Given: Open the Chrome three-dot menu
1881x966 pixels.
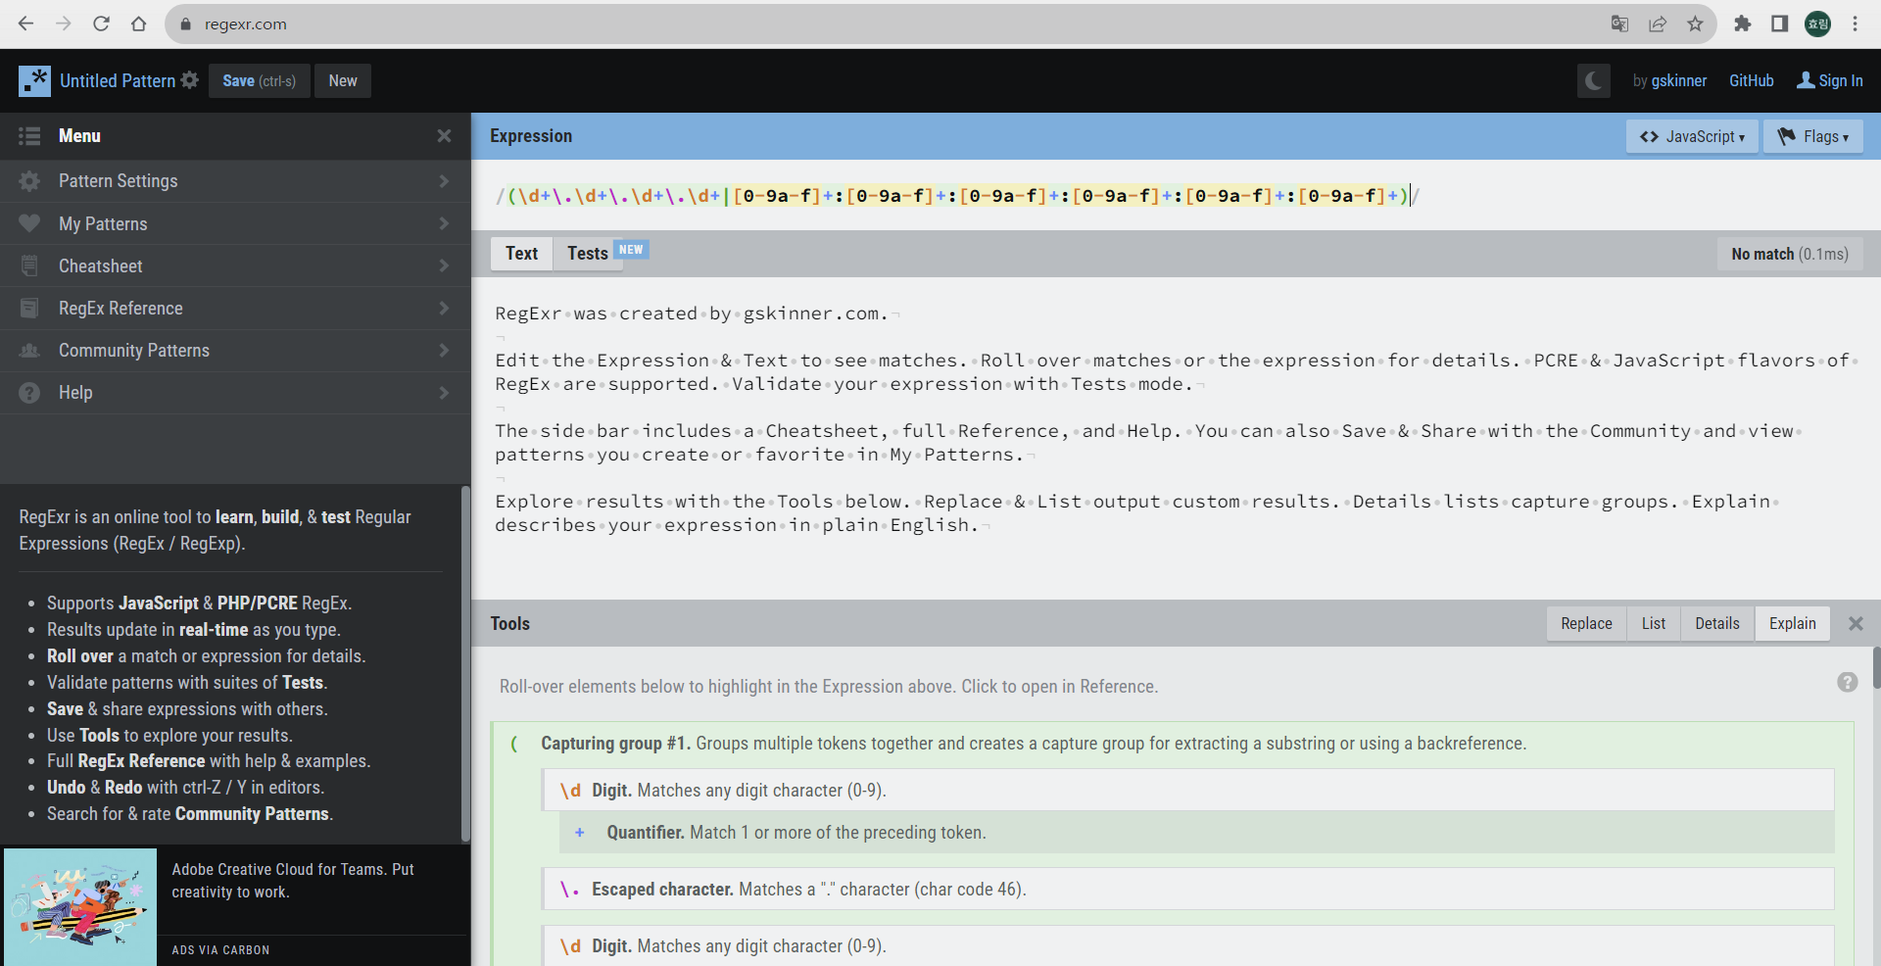Looking at the screenshot, I should pos(1855,24).
